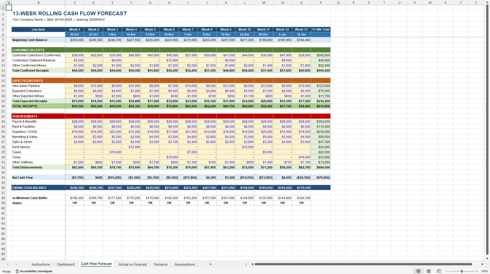
Task: Click vertical scrollbar up arrow
Action: point(487,2)
